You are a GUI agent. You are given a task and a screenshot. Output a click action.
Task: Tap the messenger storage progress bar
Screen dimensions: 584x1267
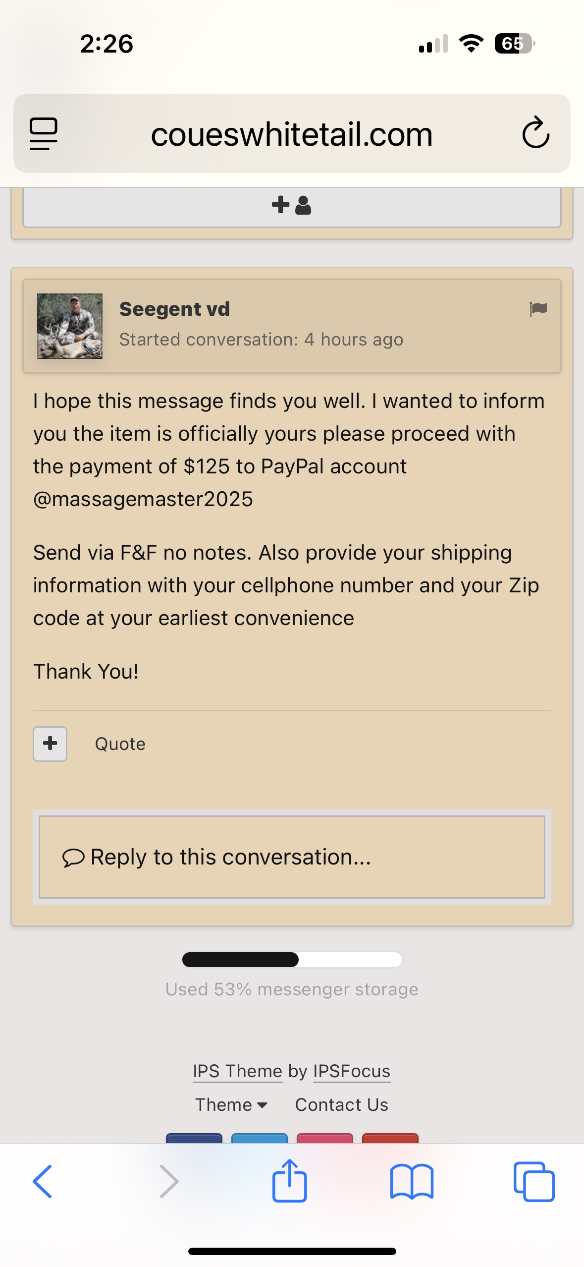[x=292, y=960]
